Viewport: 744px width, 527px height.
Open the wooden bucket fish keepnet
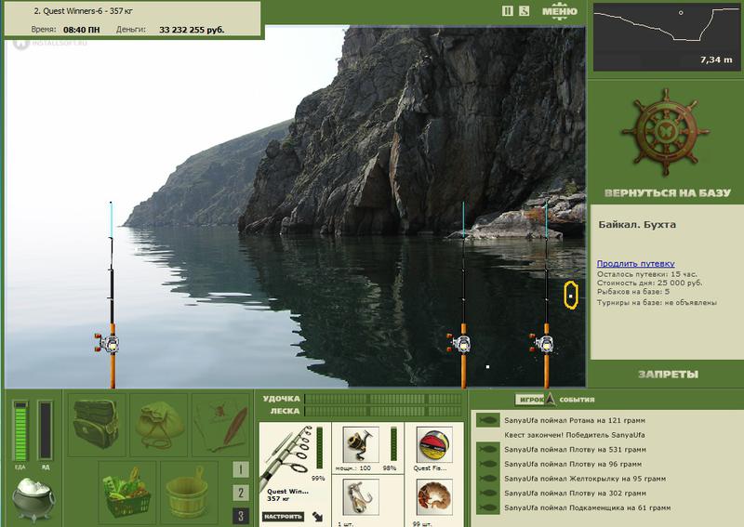(x=189, y=492)
